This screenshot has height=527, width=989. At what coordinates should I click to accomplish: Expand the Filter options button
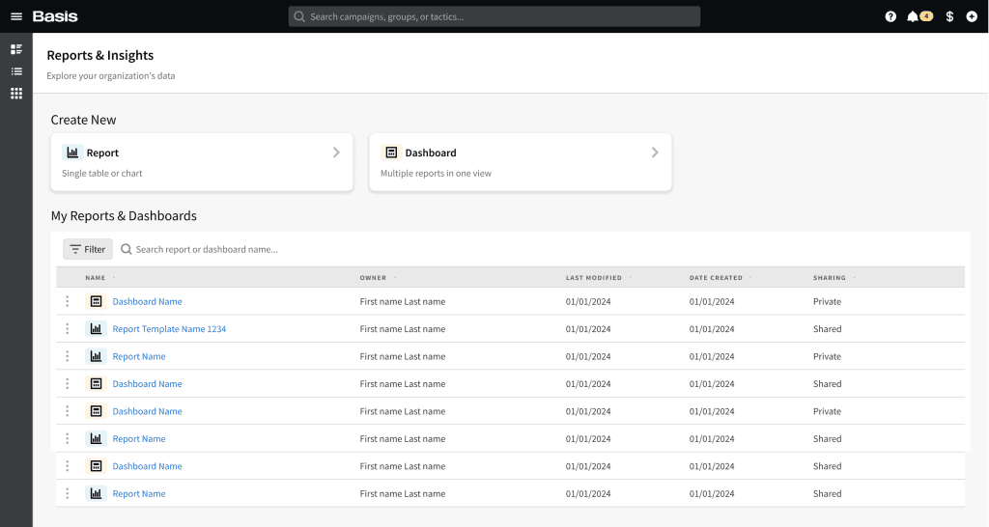[x=88, y=249]
